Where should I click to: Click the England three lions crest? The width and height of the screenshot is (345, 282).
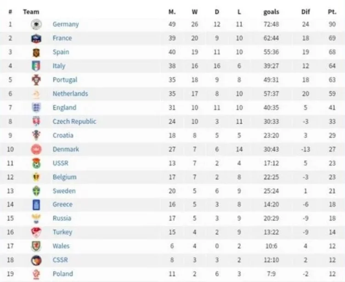pyautogui.click(x=36, y=108)
